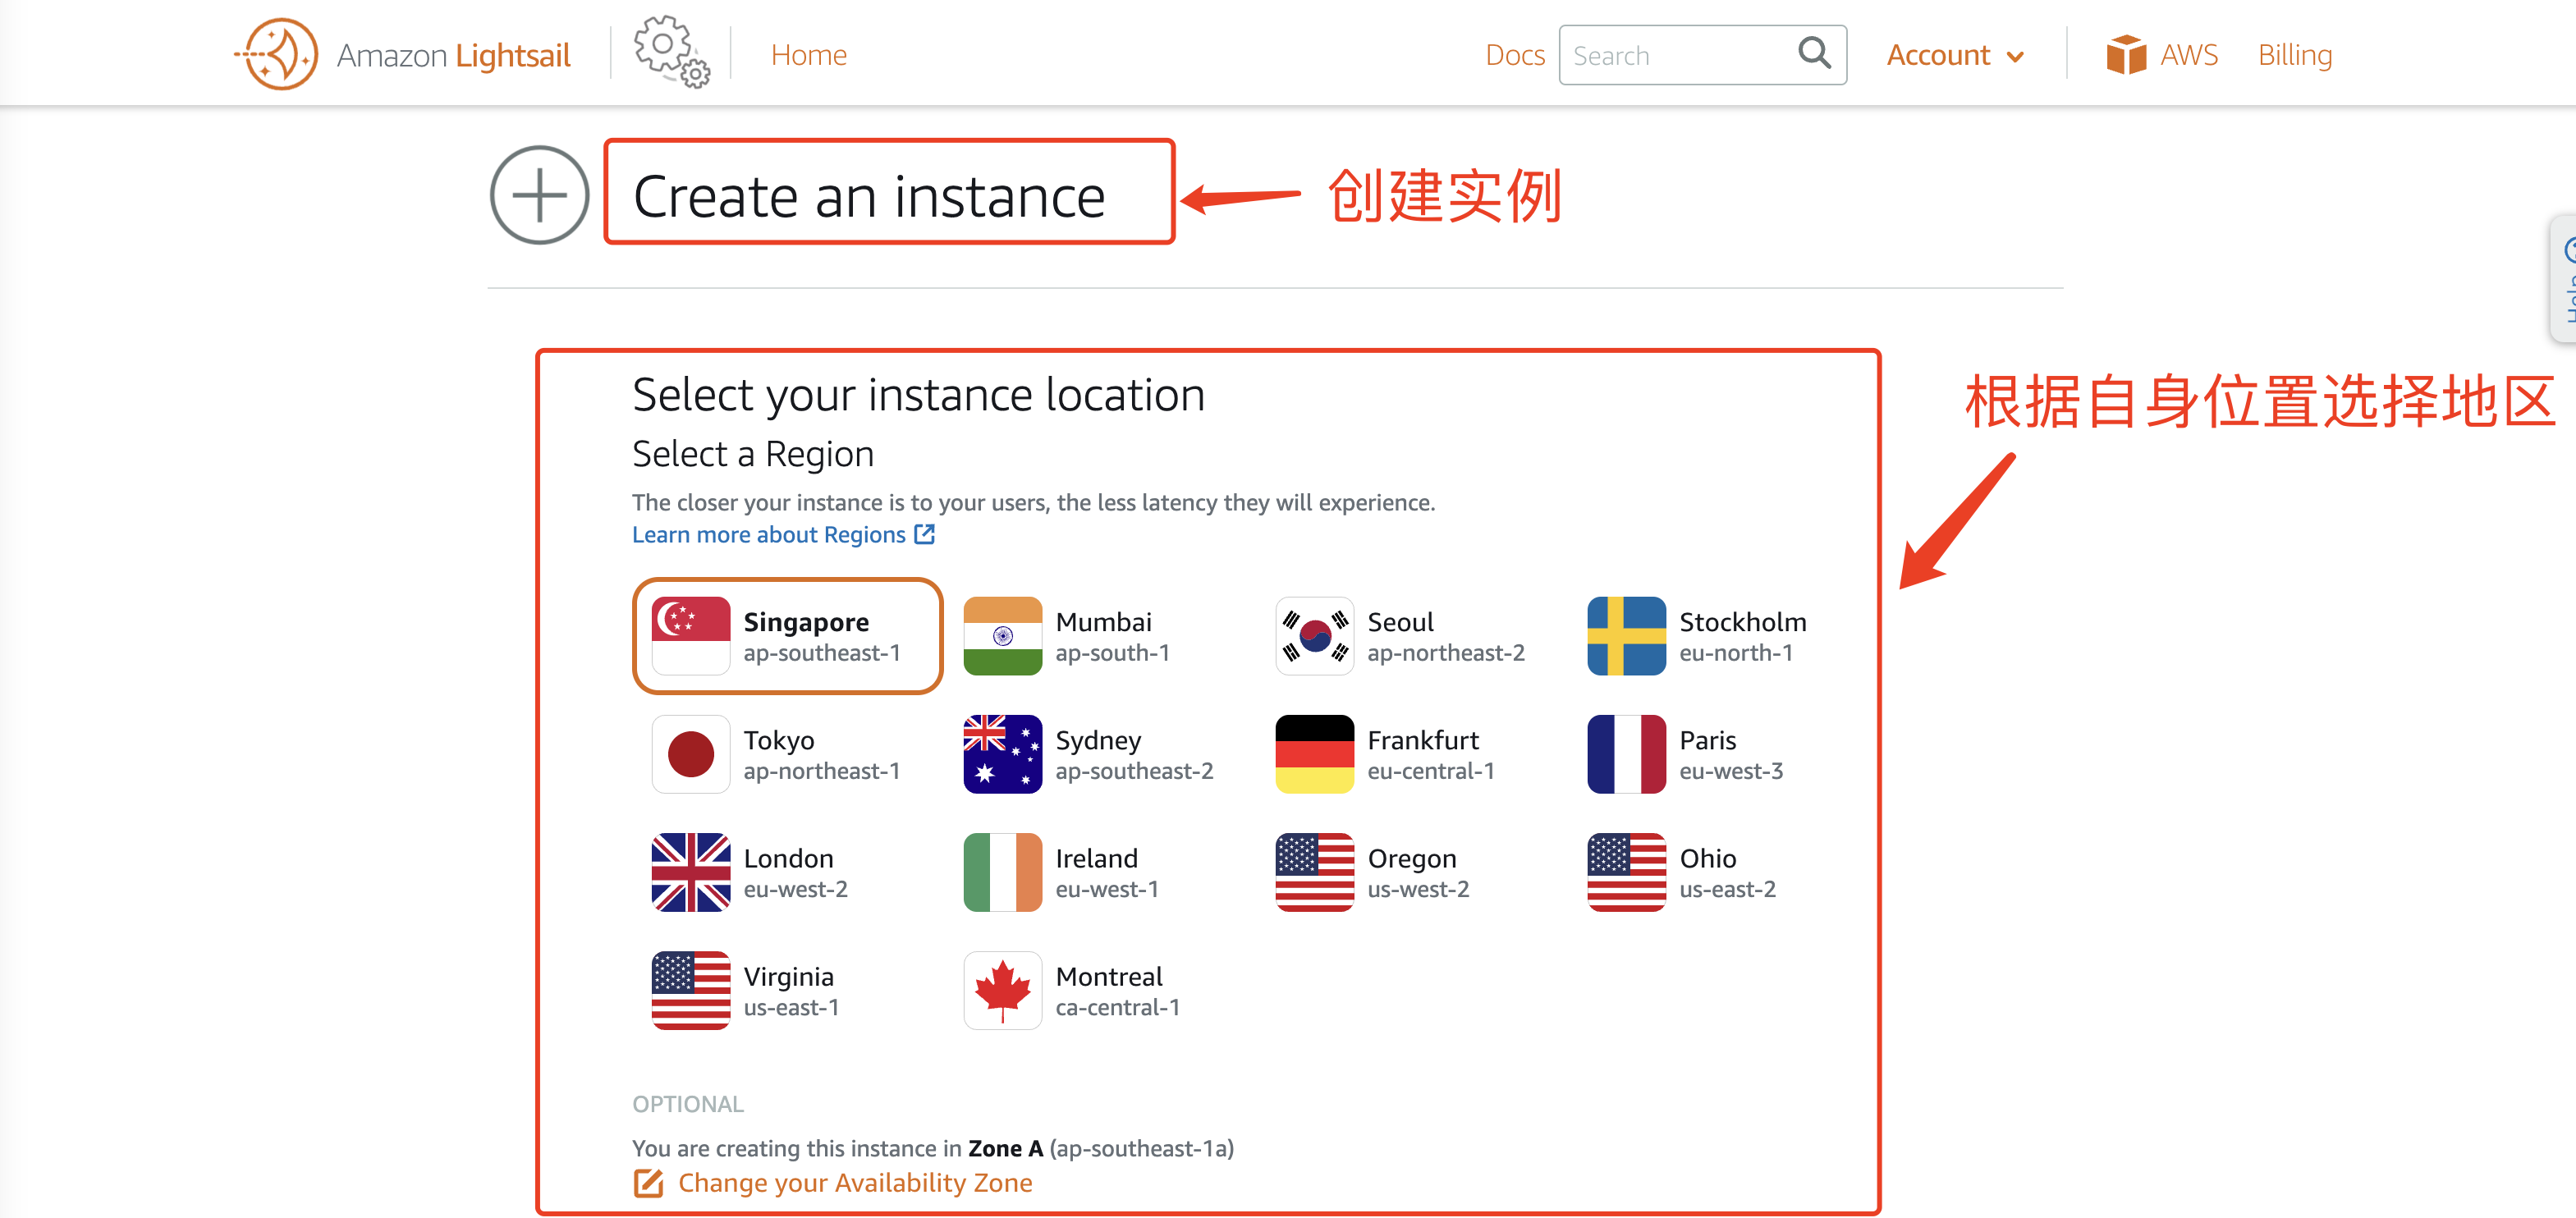Pick the Stockholm region flag swatch
2576x1218 pixels.
[x=1626, y=636]
